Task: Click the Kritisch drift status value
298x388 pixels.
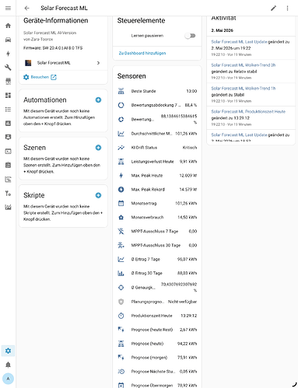Action: coord(190,148)
